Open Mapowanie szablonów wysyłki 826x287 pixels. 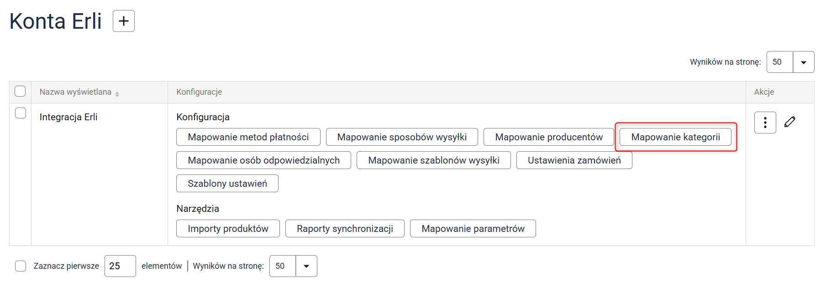[x=433, y=160]
